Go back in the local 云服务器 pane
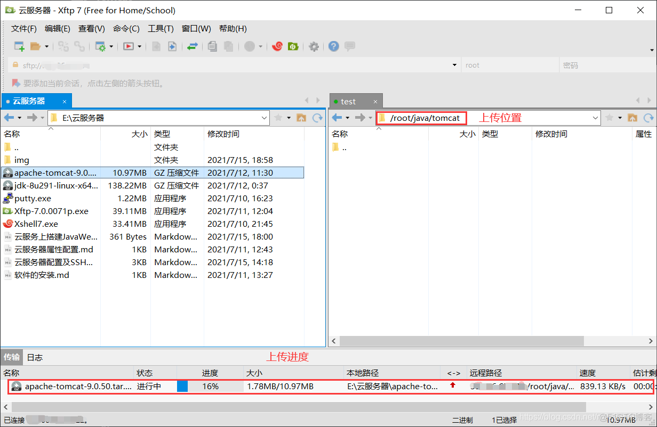Viewport: 657px width, 427px height. point(9,118)
